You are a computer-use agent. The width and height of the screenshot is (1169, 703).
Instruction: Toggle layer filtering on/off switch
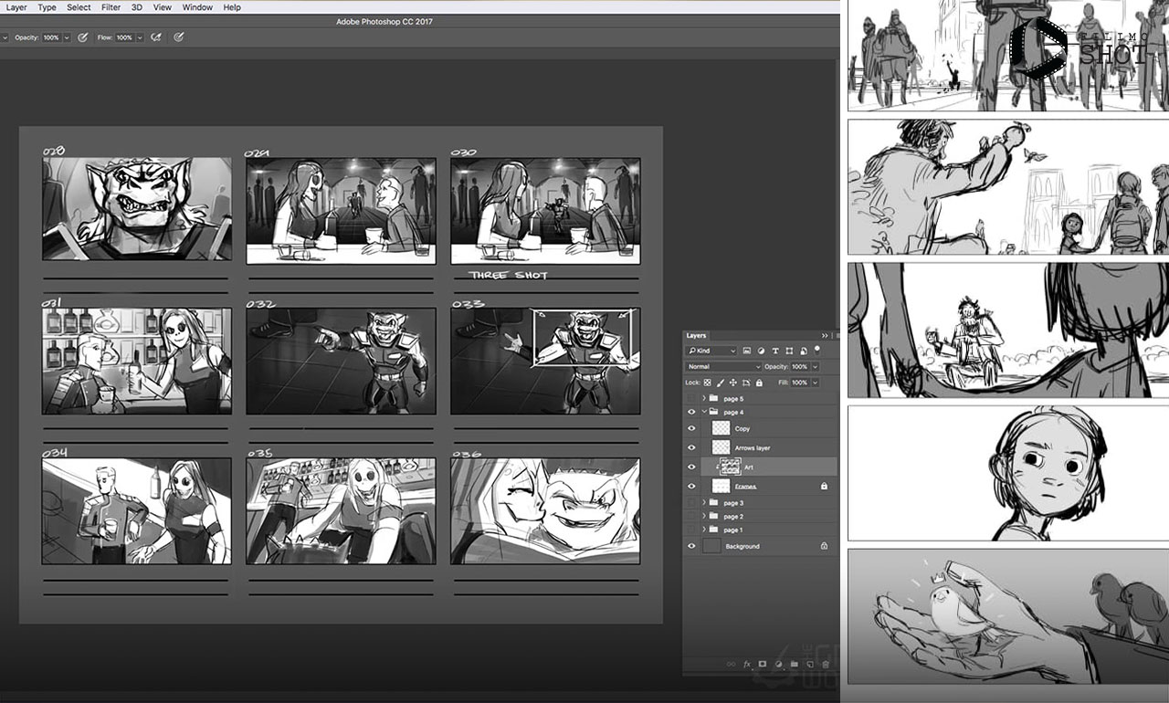pos(817,349)
